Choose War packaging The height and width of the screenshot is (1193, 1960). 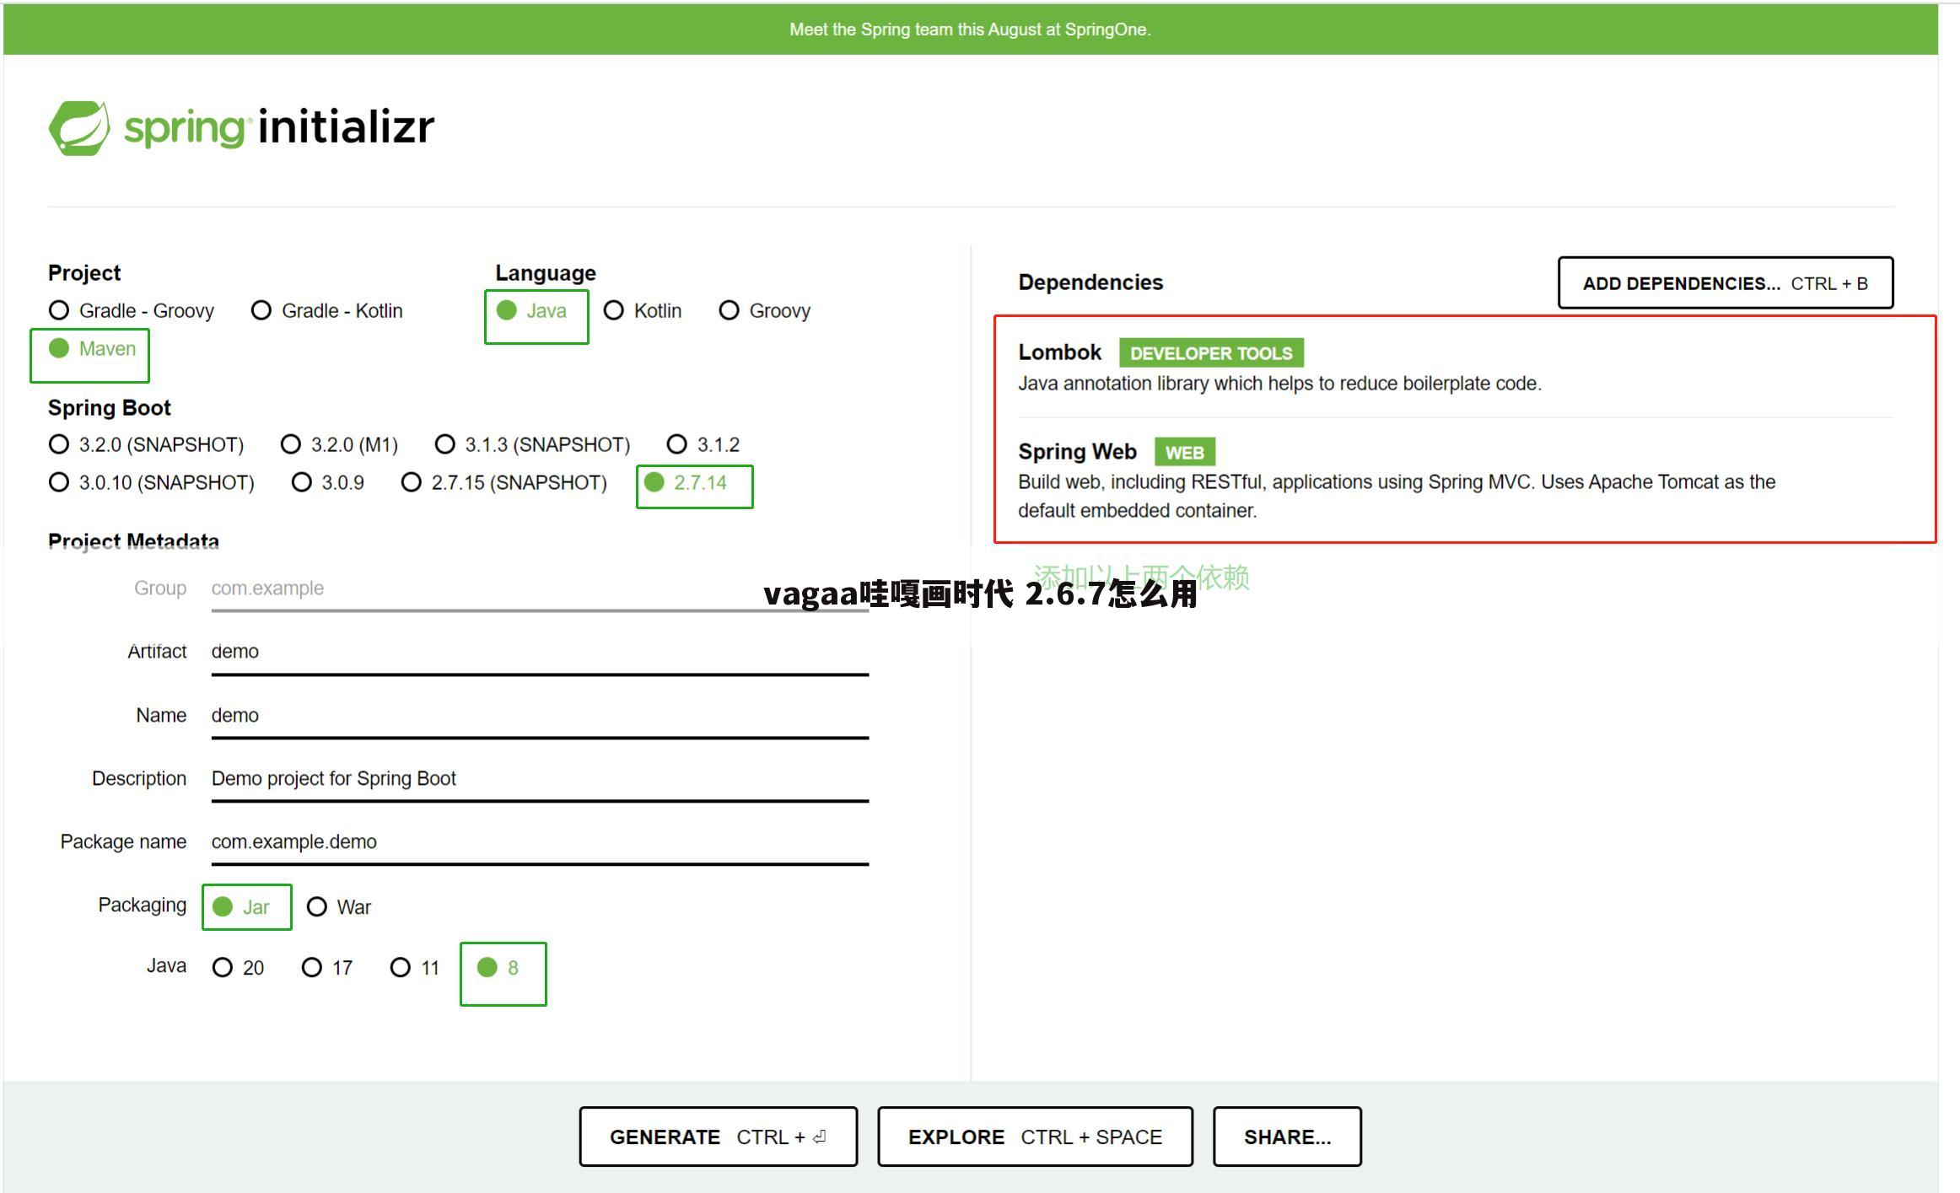point(339,907)
